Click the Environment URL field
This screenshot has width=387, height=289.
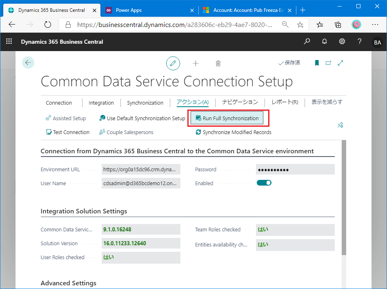pos(141,169)
